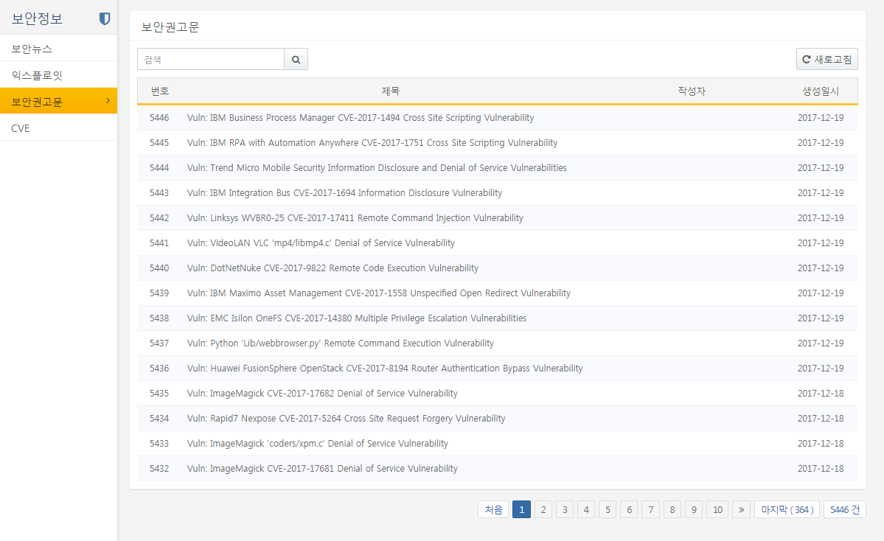This screenshot has height=541, width=884.
Task: Open ImageMagick CVE-2017-17681 advisory
Action: coord(322,469)
